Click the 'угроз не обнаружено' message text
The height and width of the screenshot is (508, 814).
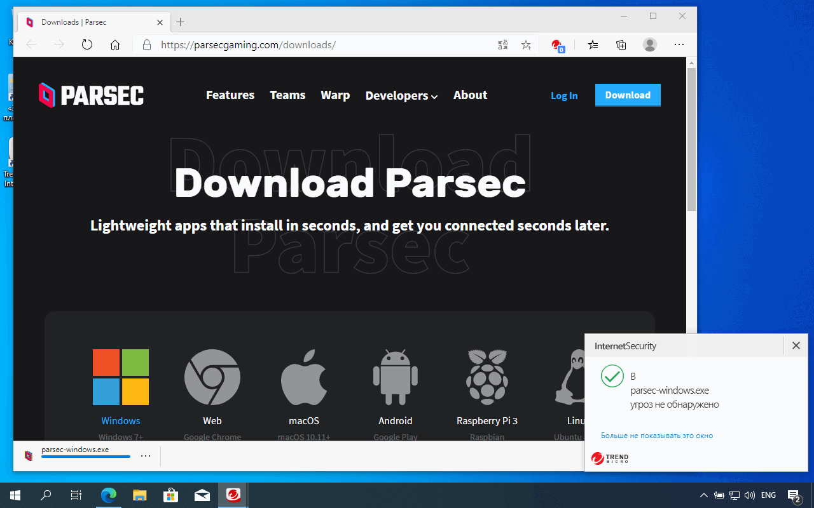675,404
